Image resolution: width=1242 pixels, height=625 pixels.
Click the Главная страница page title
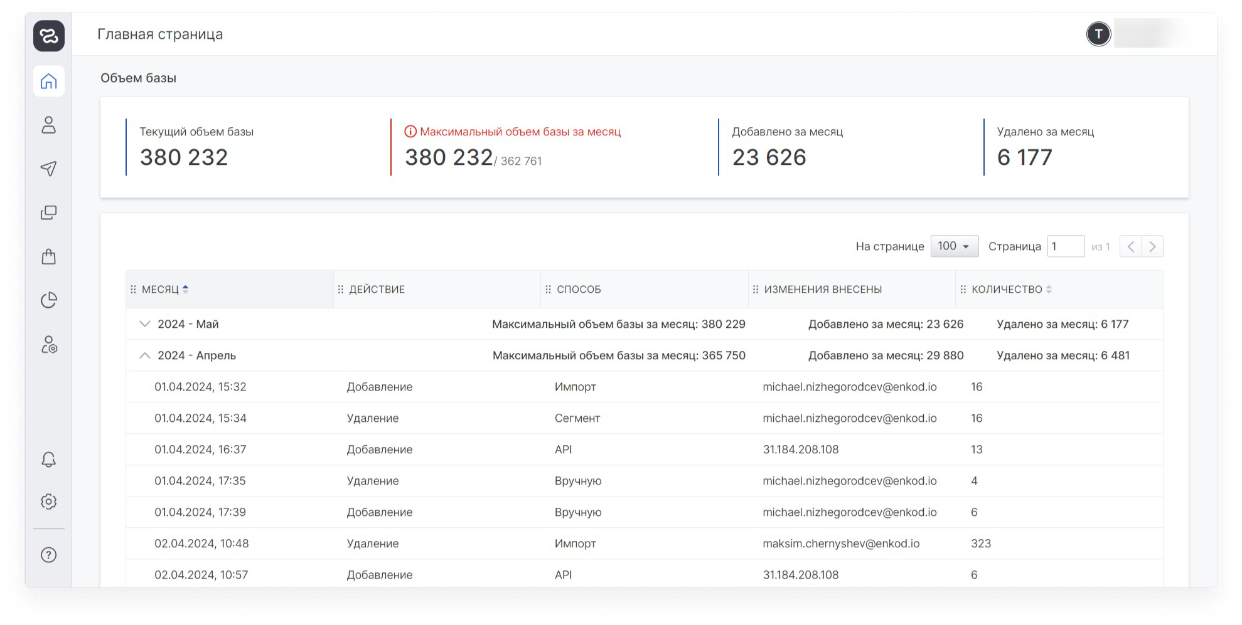click(160, 34)
